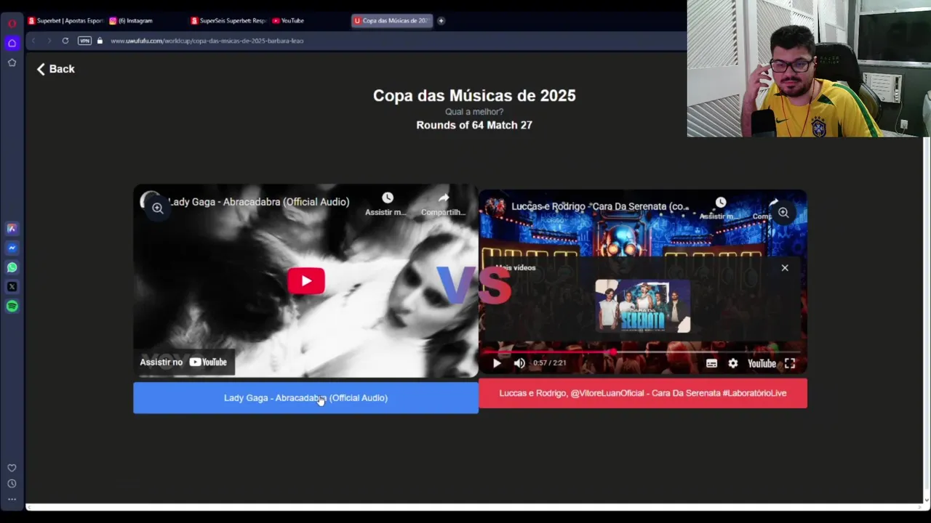Open browsing history clock icon
This screenshot has width=931, height=523.
point(12,484)
